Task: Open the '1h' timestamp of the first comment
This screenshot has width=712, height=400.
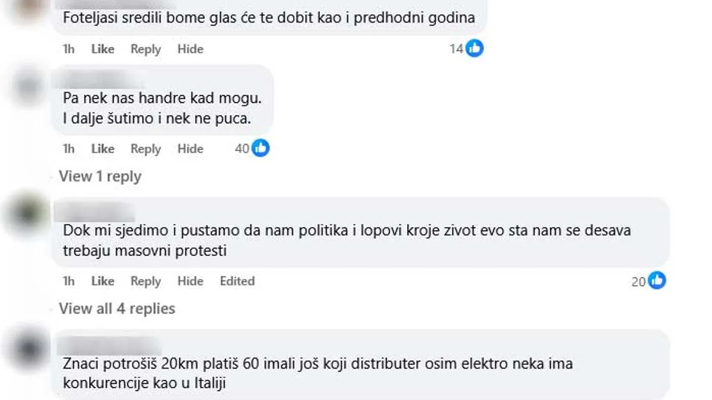Action: click(68, 49)
